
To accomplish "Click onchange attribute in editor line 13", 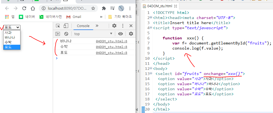I will [223, 74].
